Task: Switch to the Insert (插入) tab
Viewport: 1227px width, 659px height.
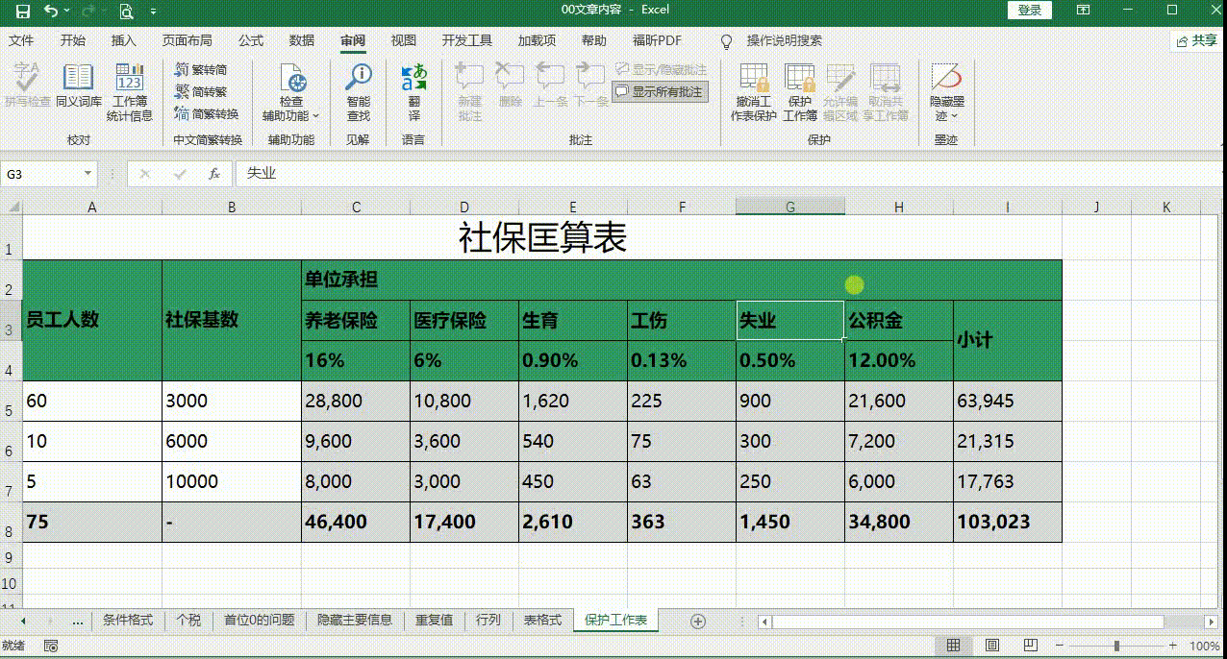Action: (124, 41)
